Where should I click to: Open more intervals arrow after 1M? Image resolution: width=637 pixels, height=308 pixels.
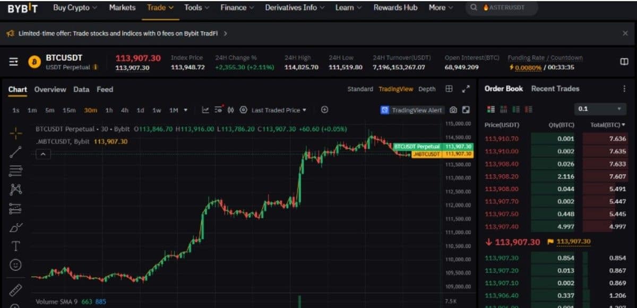[186, 110]
